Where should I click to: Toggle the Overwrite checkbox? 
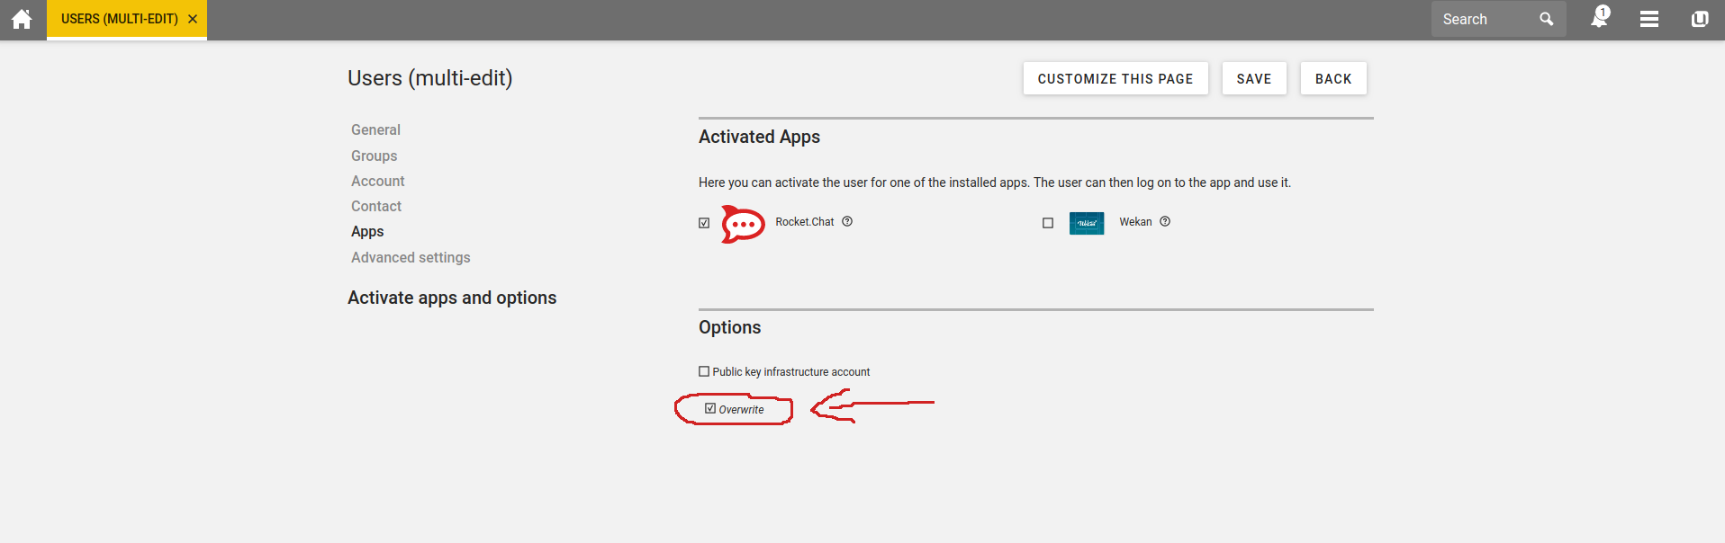point(710,409)
